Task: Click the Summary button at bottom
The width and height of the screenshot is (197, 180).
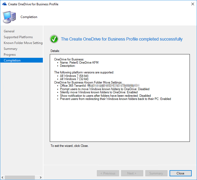Action: [x=156, y=173]
